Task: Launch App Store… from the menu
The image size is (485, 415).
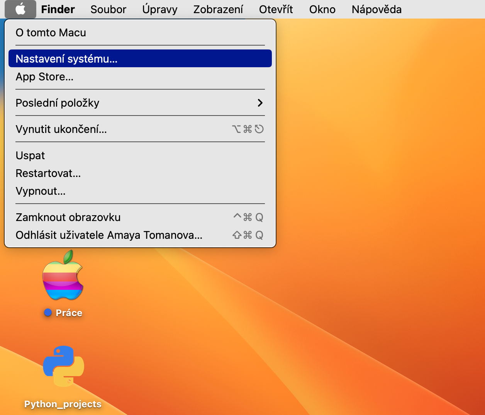Action: click(140, 77)
